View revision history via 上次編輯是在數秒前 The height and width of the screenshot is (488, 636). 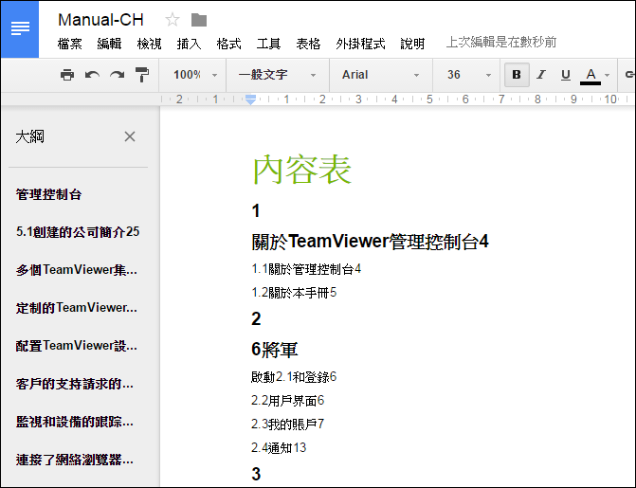501,43
